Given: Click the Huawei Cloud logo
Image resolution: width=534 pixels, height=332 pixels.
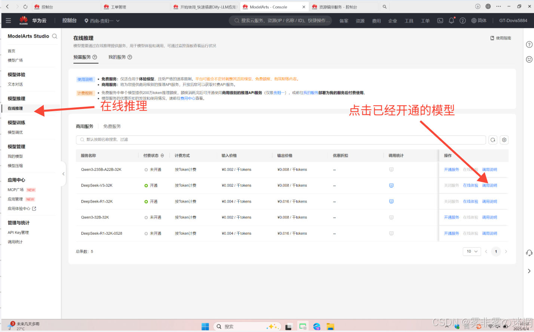Looking at the screenshot, I should click(x=24, y=21).
